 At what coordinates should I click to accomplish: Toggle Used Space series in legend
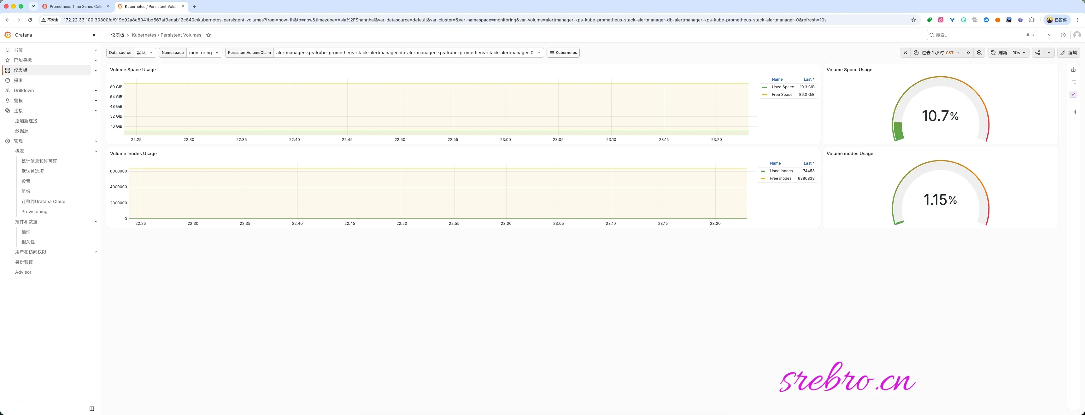(782, 87)
